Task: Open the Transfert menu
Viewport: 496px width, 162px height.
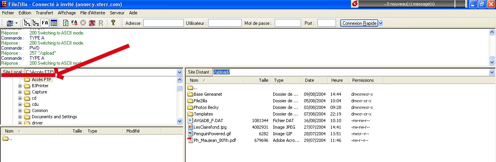Action: pyautogui.click(x=44, y=13)
